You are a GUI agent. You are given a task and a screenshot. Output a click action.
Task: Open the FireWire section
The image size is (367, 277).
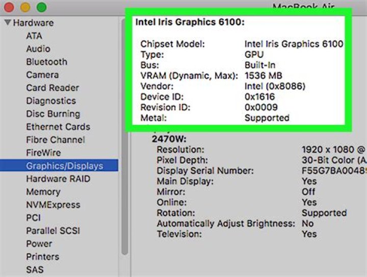43,153
